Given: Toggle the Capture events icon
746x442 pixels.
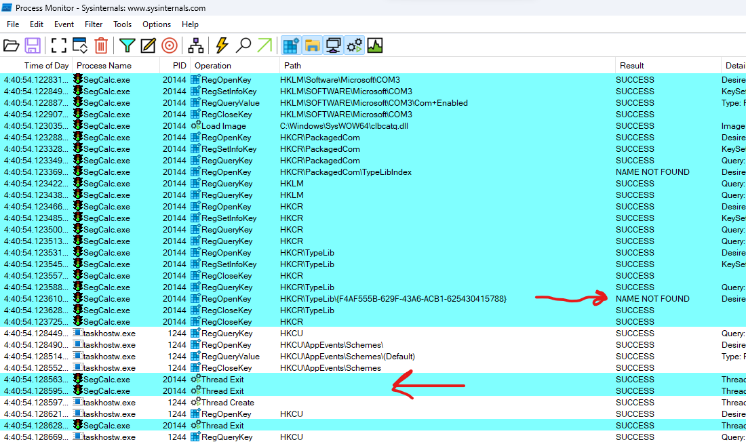Looking at the screenshot, I should tap(58, 45).
